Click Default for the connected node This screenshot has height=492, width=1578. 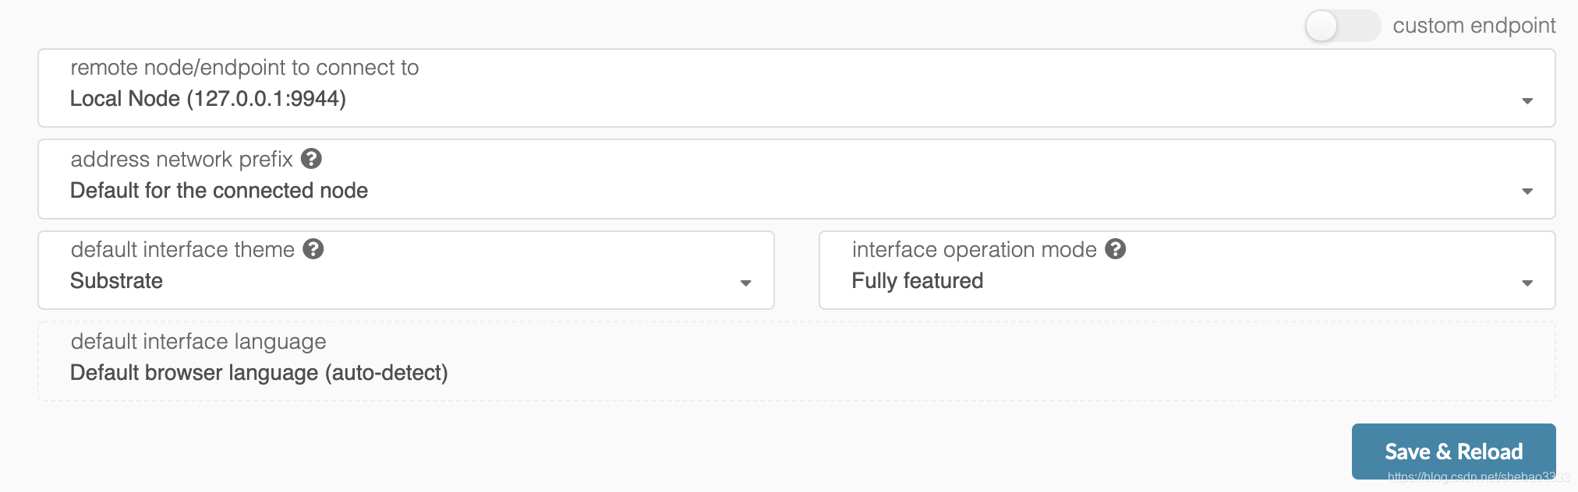click(219, 191)
